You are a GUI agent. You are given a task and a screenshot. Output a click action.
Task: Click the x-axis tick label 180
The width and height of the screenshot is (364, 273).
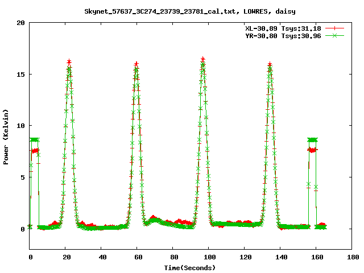(353, 257)
